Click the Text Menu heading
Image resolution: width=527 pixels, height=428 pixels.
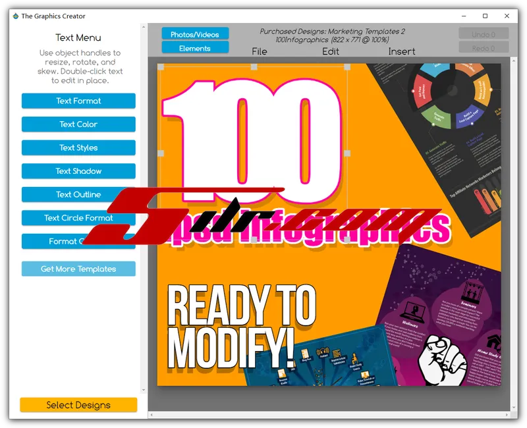click(78, 38)
